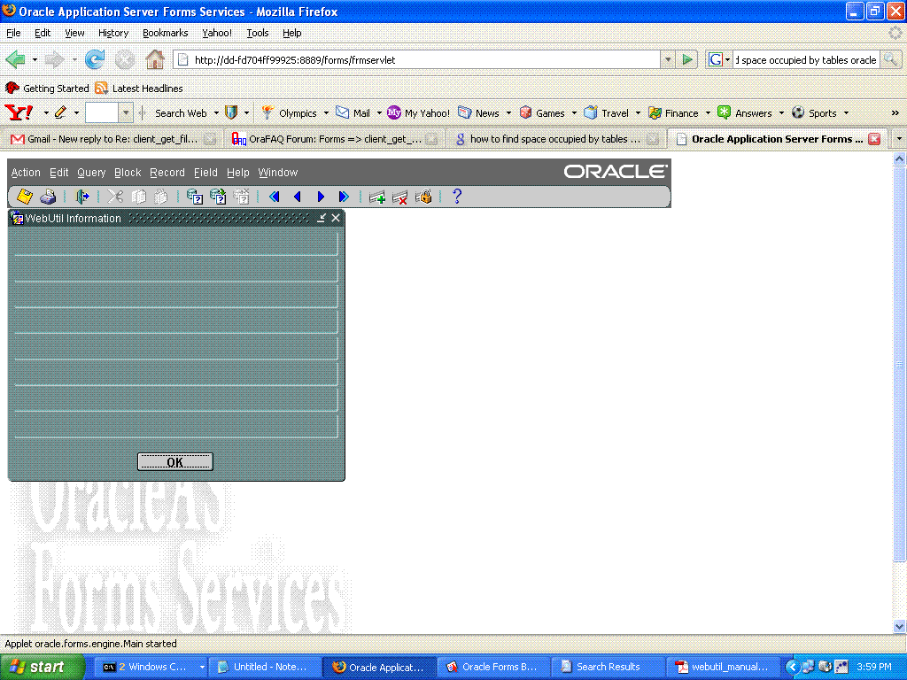Switch to the OraFAQ Forum tab

tap(328, 139)
